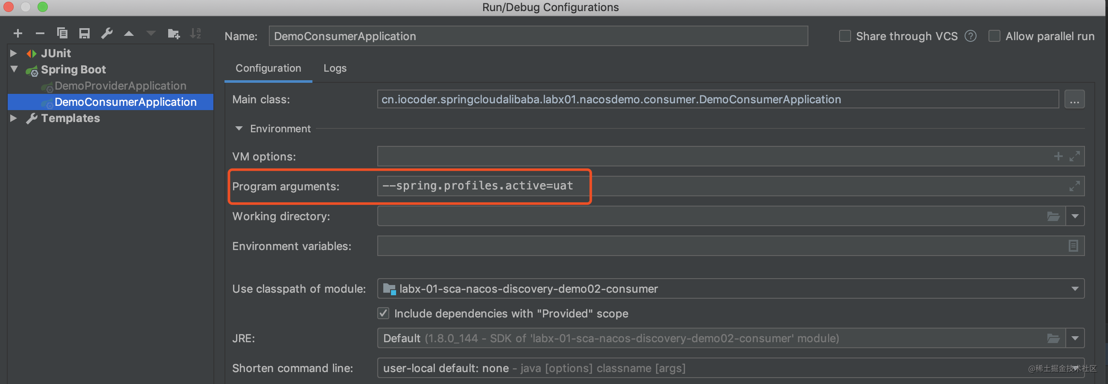This screenshot has width=1108, height=384.
Task: Switch to the Logs tab
Action: point(335,68)
